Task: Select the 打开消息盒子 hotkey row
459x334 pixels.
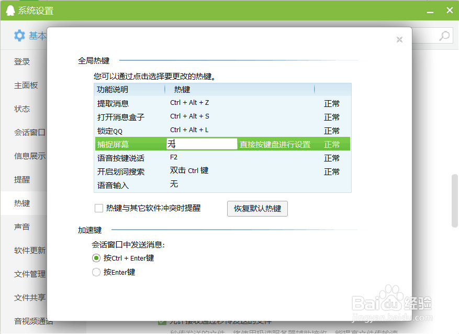Action: coord(222,117)
